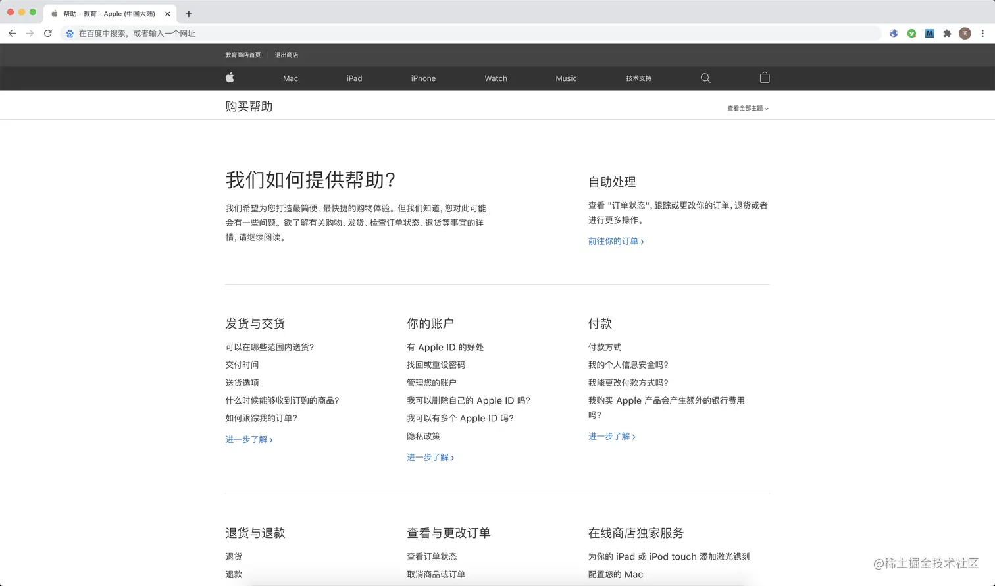Screen dimensions: 995x586
Task: Open 有 Apple ID 的好处 link
Action: tap(446, 348)
